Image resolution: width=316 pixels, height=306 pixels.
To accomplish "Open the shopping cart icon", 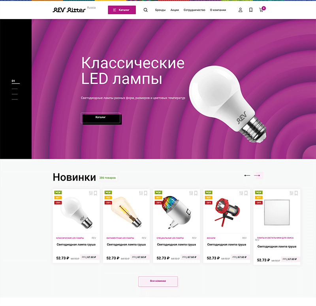I will (261, 10).
